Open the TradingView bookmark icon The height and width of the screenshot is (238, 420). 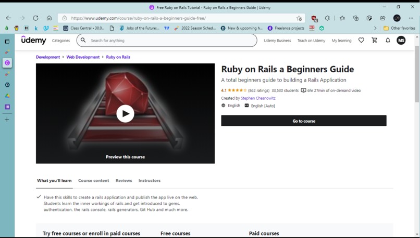click(x=167, y=28)
